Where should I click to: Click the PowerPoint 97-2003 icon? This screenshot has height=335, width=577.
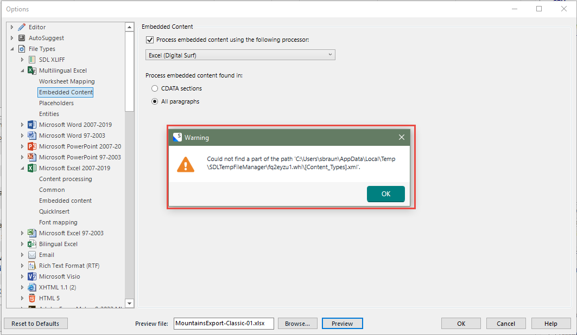click(32, 157)
